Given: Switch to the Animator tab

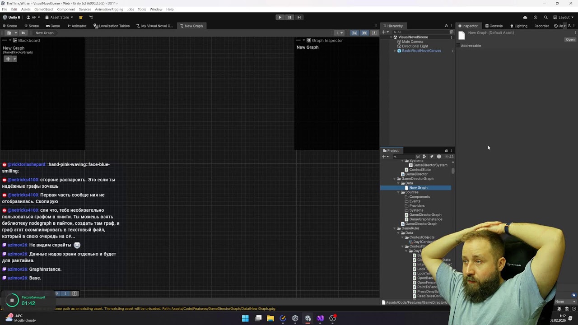Looking at the screenshot, I should click(76, 26).
